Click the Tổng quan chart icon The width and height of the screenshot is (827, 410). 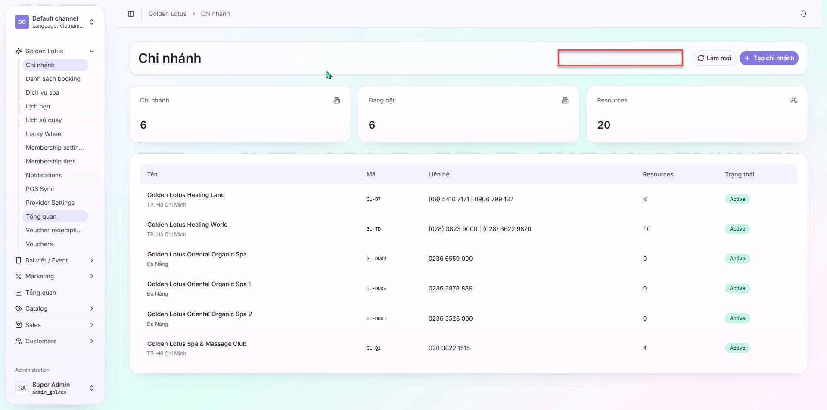(x=19, y=293)
